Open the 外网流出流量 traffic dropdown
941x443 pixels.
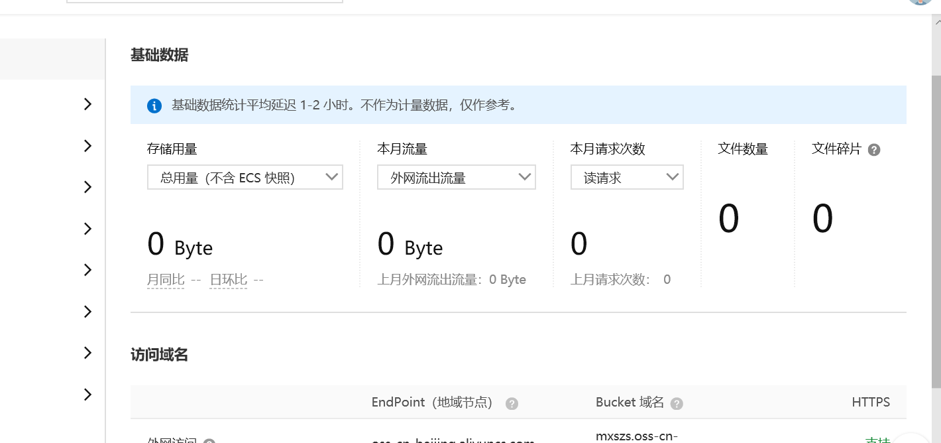pos(456,178)
